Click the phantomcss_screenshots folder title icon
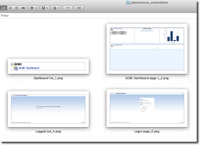The height and width of the screenshot is (145, 200). pos(128,3)
